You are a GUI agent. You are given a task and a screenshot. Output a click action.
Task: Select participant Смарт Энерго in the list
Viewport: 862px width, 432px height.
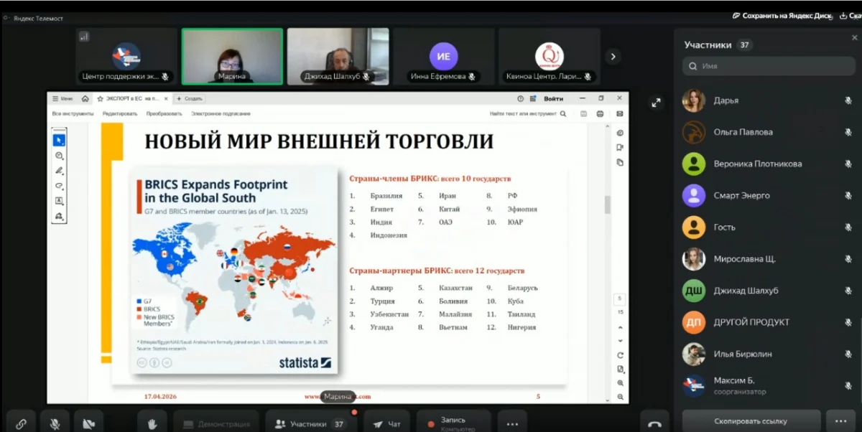point(768,196)
